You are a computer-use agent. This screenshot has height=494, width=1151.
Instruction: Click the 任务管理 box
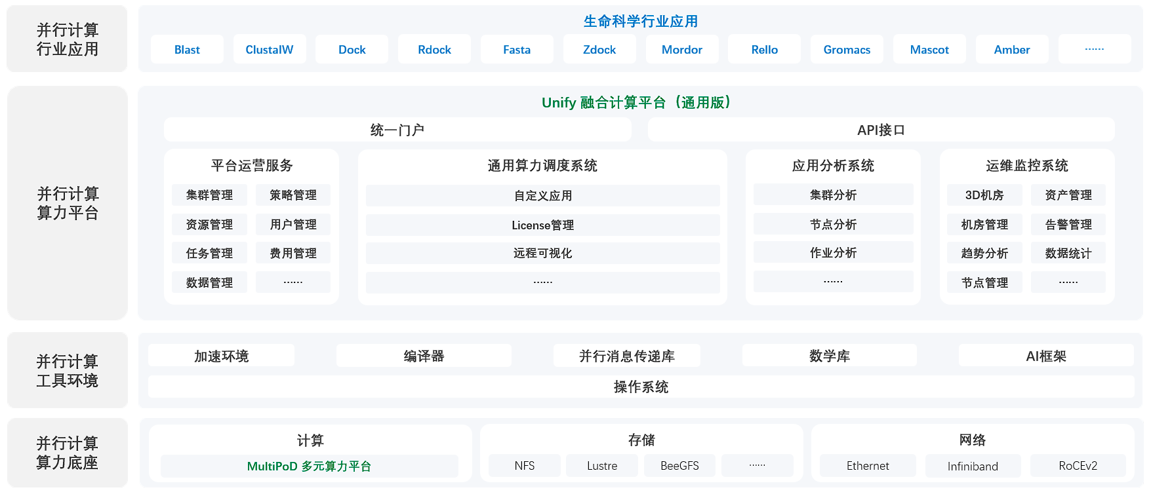(209, 253)
